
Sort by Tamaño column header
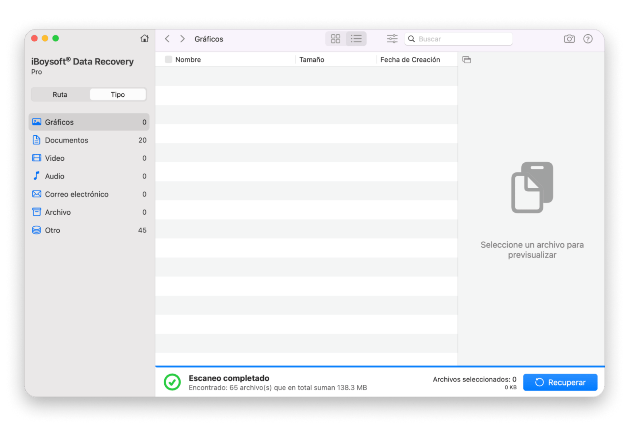pyautogui.click(x=312, y=60)
